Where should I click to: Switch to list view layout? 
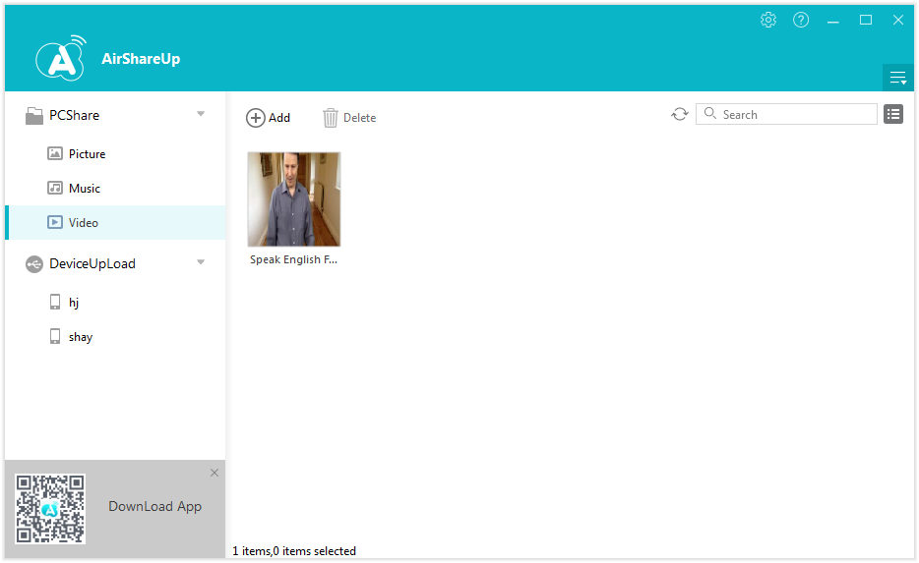pyautogui.click(x=893, y=114)
